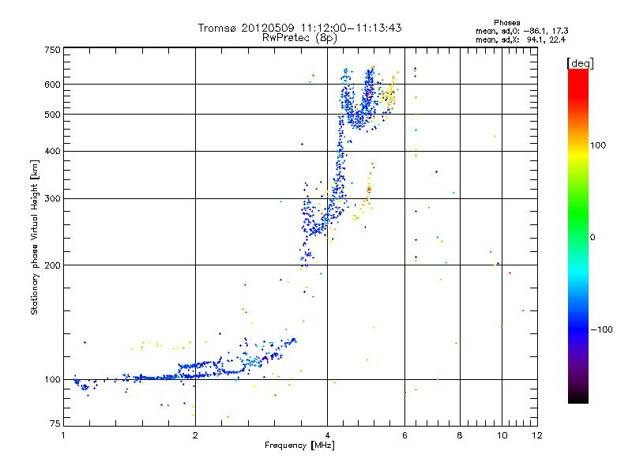Click the 'Stationary phase Virtual Height [km]' axis label
Image resolution: width=632 pixels, height=474 pixels.
[35, 238]
